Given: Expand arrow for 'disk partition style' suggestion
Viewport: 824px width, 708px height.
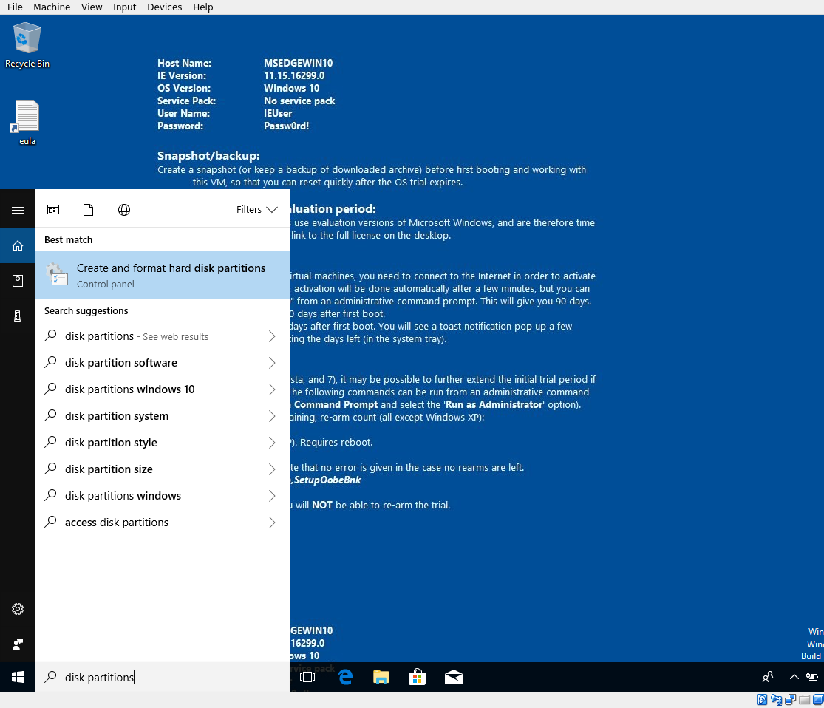Looking at the screenshot, I should (x=272, y=443).
